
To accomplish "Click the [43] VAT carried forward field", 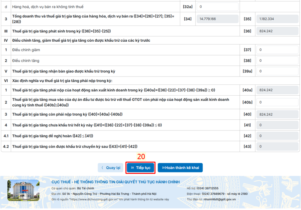I will 277,146.
